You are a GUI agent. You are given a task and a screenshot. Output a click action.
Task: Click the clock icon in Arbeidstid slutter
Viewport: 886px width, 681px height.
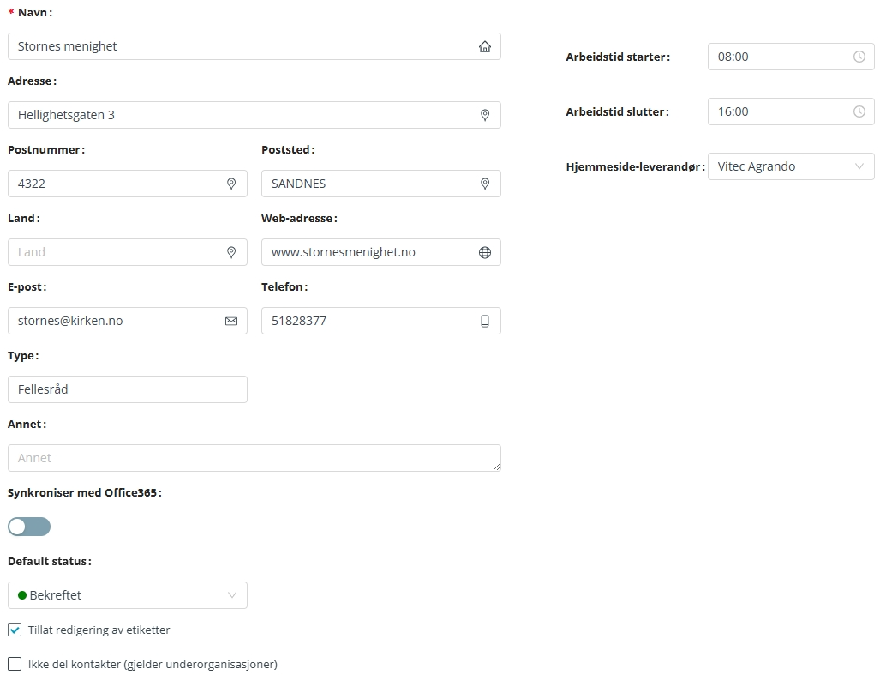coord(859,111)
